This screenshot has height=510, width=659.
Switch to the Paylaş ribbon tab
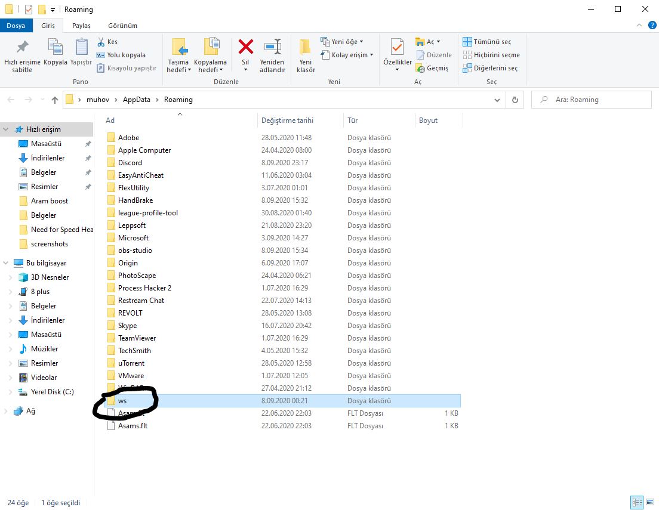pos(81,26)
